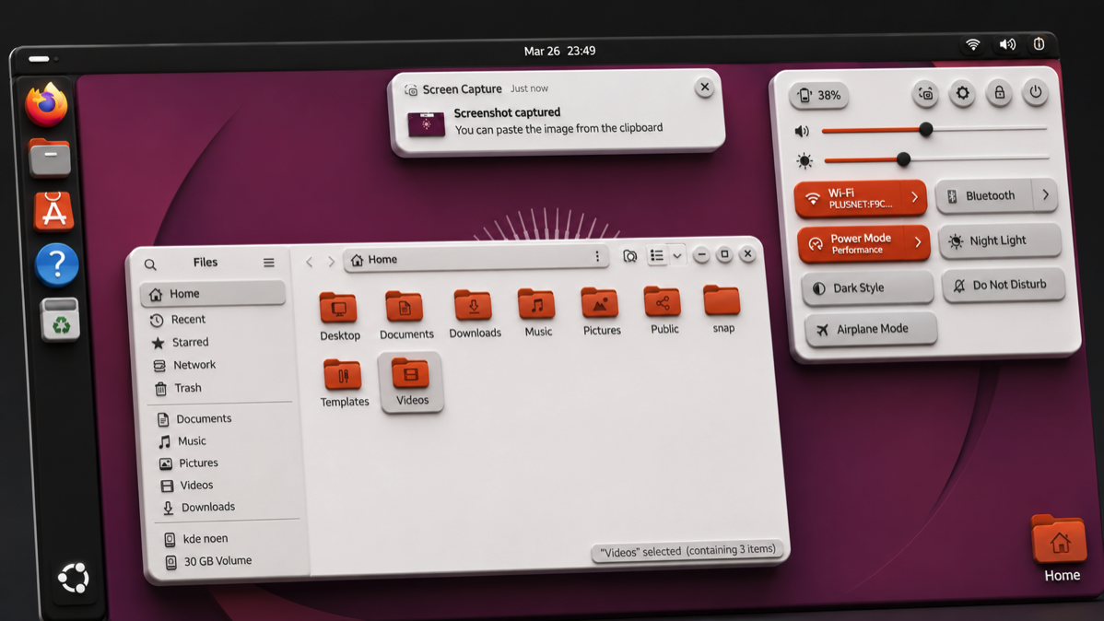Dismiss the Screen Capture notification
This screenshot has width=1104, height=621.
[704, 87]
